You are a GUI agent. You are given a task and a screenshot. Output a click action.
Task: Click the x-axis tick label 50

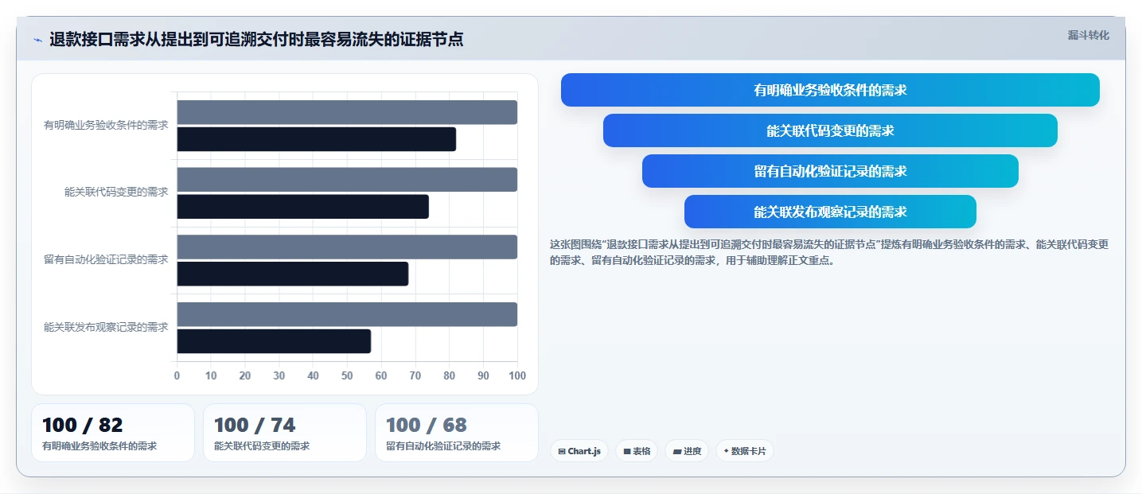[347, 375]
